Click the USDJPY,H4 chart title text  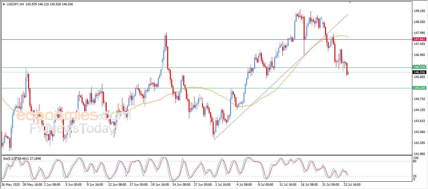click(15, 4)
